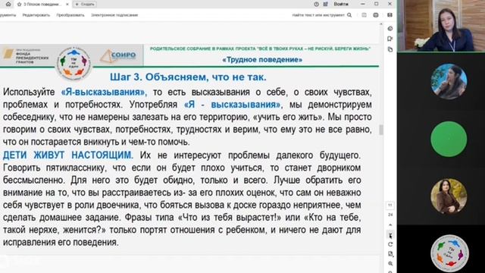
Task: Click the share-by-email icon at top right
Action: [390, 15]
